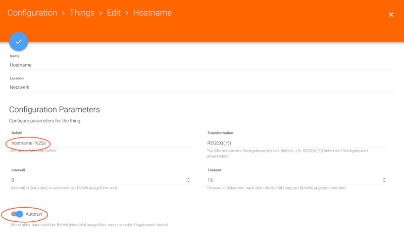This screenshot has height=242, width=404.
Task: Increase Intervall using the up arrow
Action: point(188,178)
